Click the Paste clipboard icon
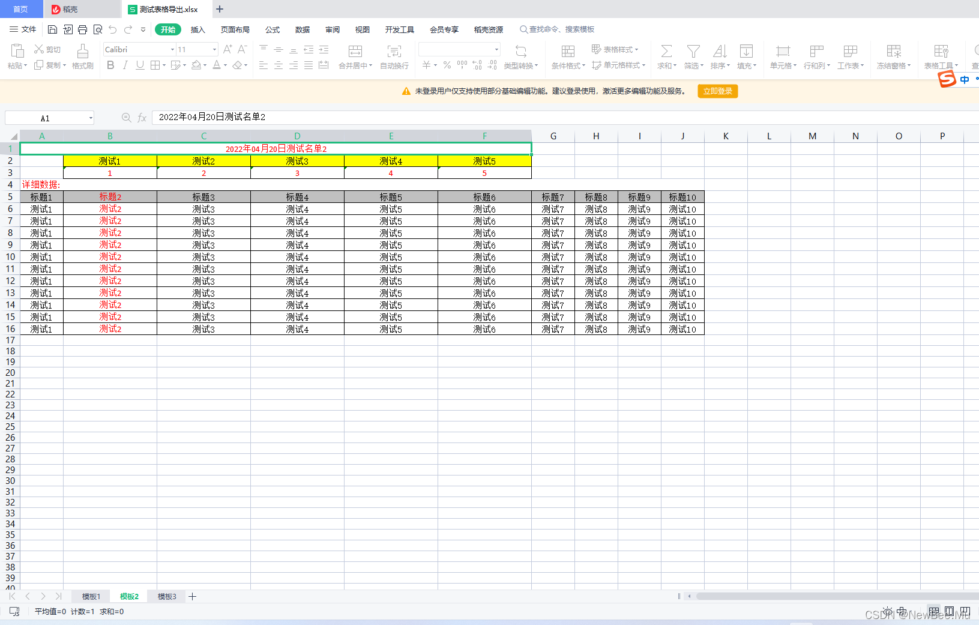This screenshot has height=625, width=979. [17, 51]
